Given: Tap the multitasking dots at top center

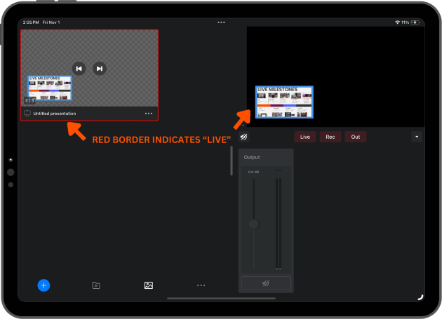Looking at the screenshot, I should (x=221, y=22).
